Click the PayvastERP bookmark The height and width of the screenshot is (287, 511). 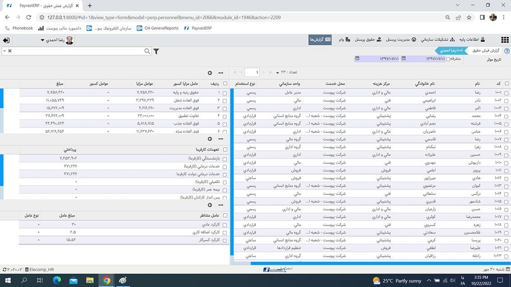197,28
